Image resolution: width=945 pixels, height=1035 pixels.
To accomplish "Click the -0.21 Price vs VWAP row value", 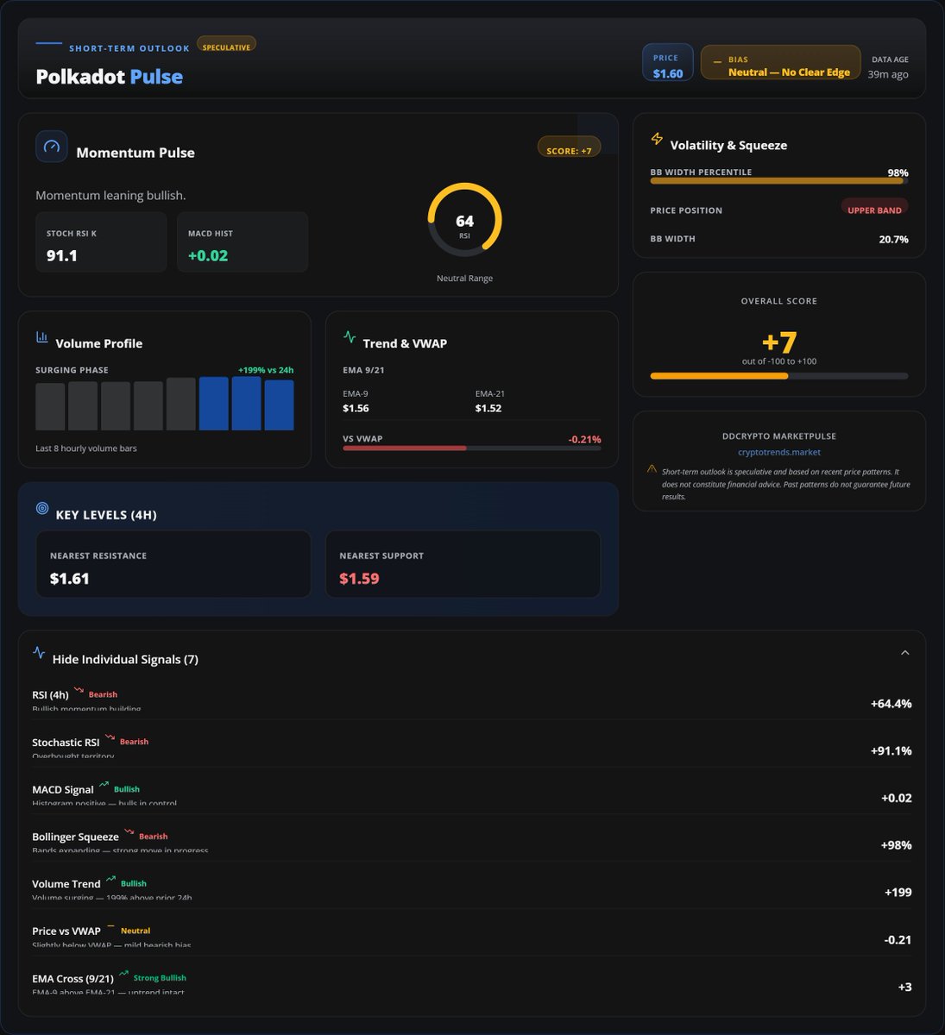I will click(898, 940).
